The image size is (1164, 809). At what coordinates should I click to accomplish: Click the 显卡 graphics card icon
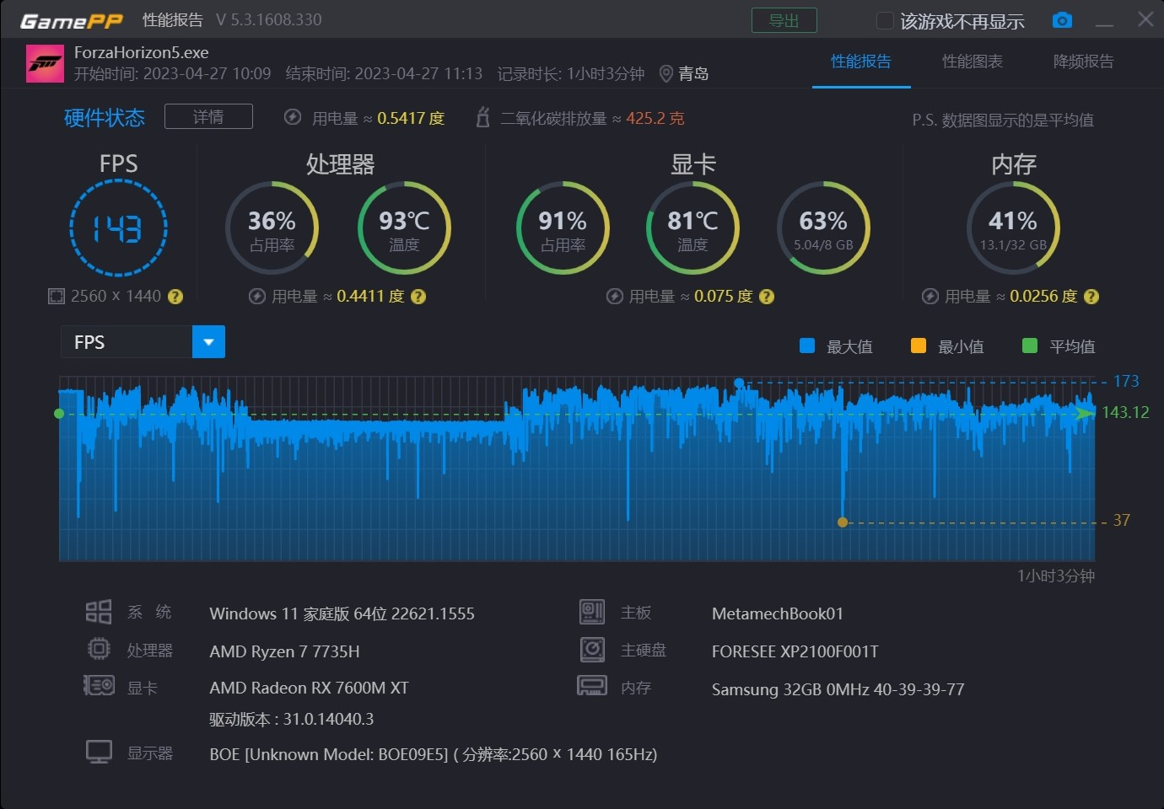click(x=99, y=685)
